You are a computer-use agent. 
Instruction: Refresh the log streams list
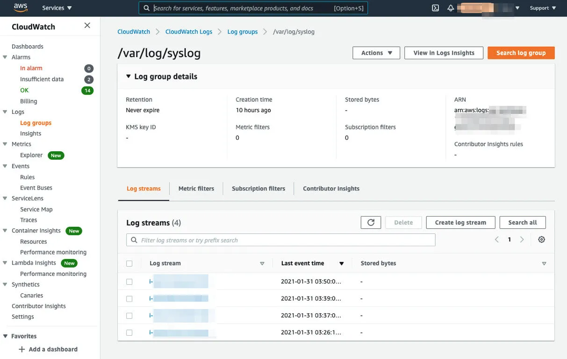pyautogui.click(x=371, y=223)
